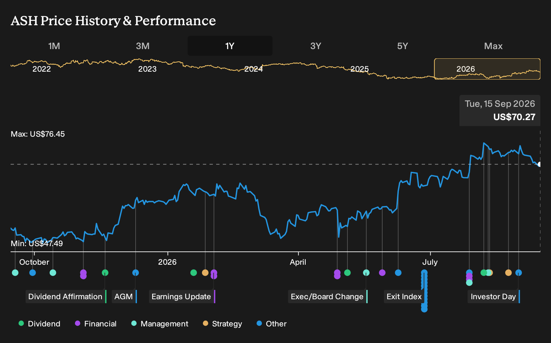Click blue event dot directly under October label
The image size is (551, 343).
[32, 273]
